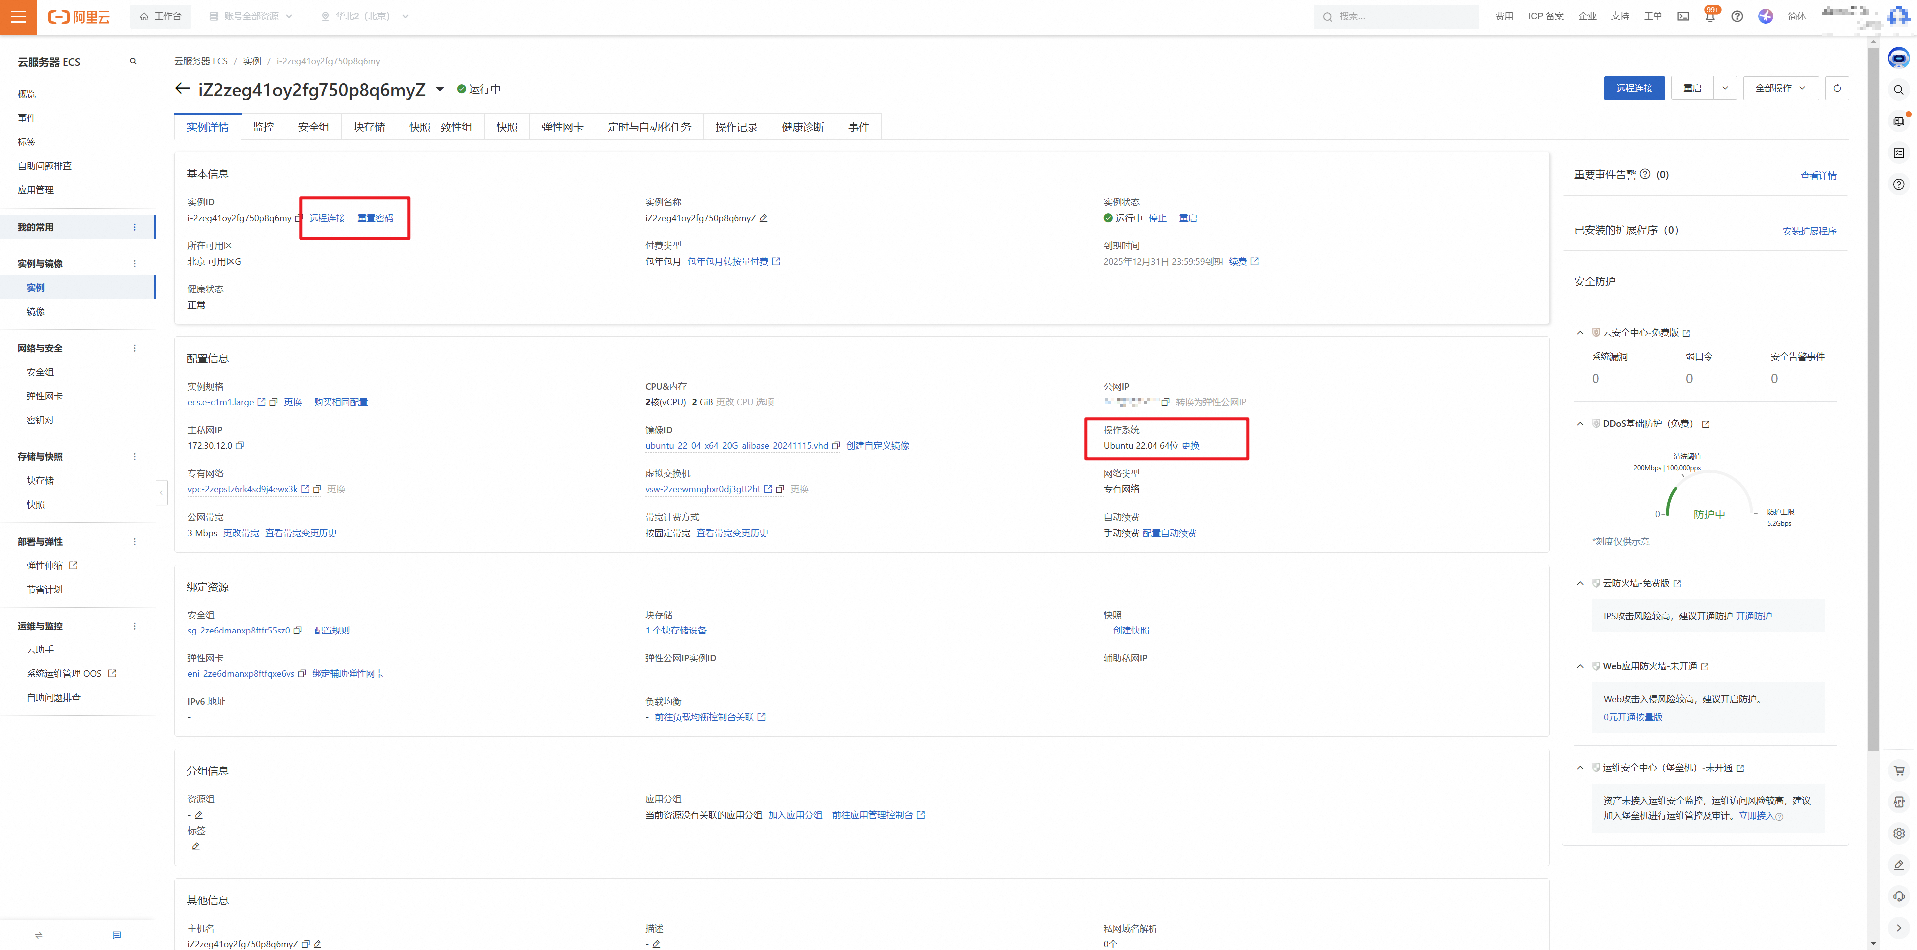Click the Alibaba Cloud logo
Image resolution: width=1917 pixels, height=950 pixels.
tap(79, 17)
